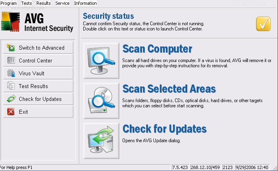
Task: Click the AVG Internet Security logo
Action: coord(37,22)
